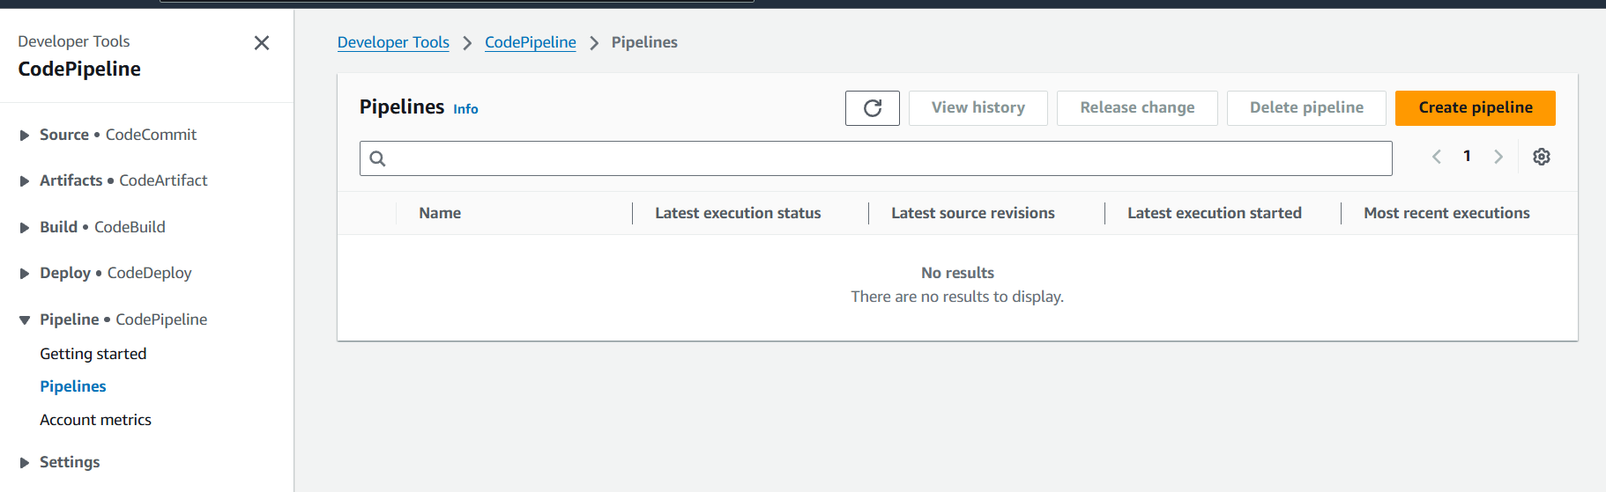1606x492 pixels.
Task: Collapse the Pipeline CodePipeline section
Action: 25,320
